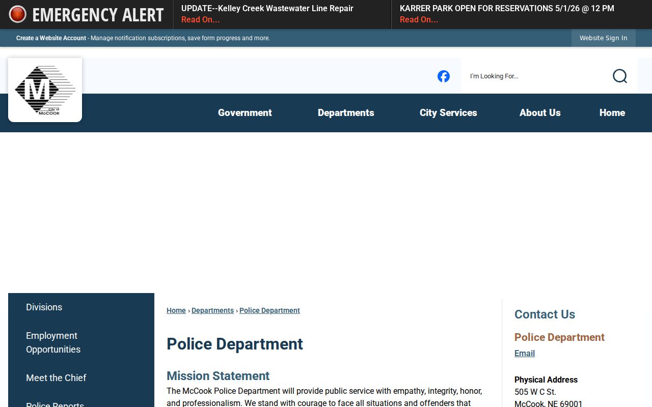652x407 pixels.
Task: Click the brown Police Department contact title
Action: 559,337
